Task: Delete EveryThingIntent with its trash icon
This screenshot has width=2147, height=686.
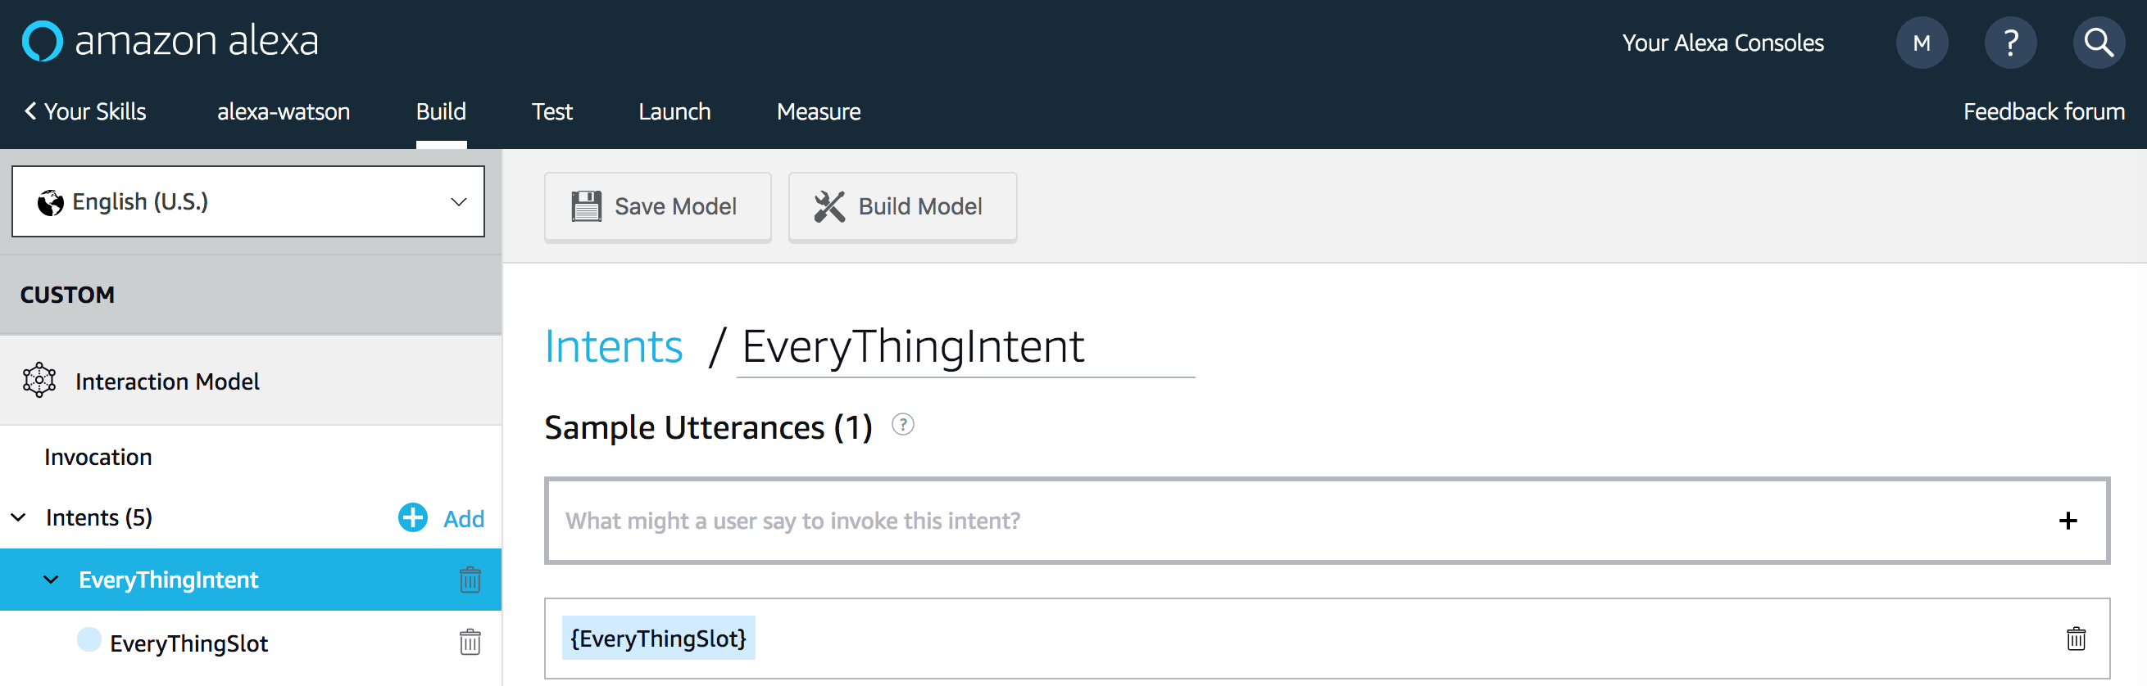Action: 470,580
